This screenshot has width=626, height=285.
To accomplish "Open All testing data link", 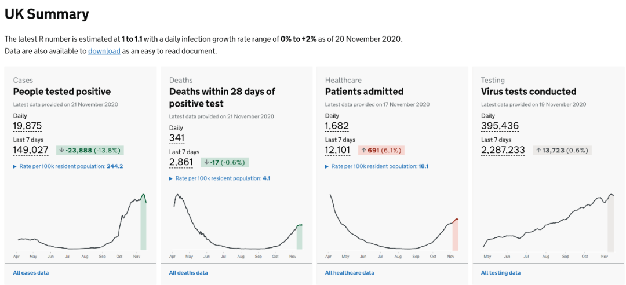I will [x=501, y=273].
